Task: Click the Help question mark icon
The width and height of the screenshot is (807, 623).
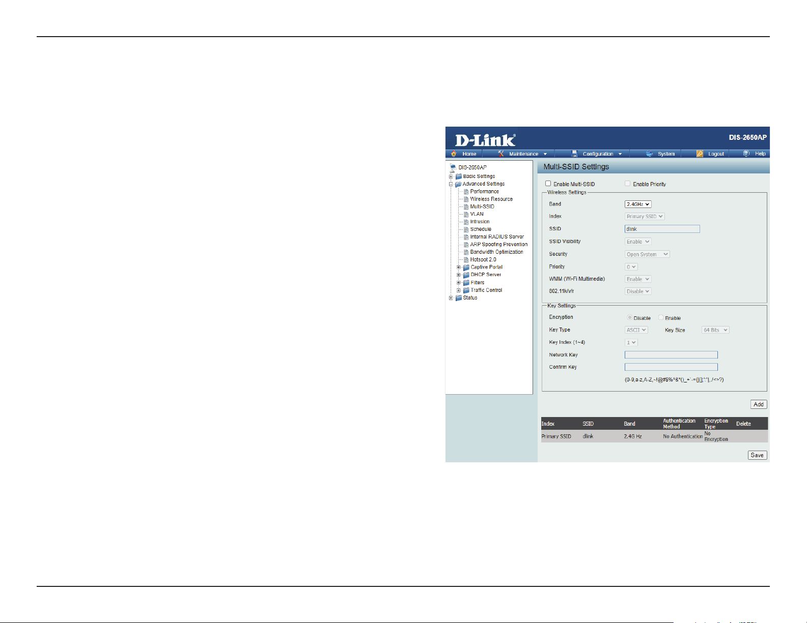Action: click(746, 154)
